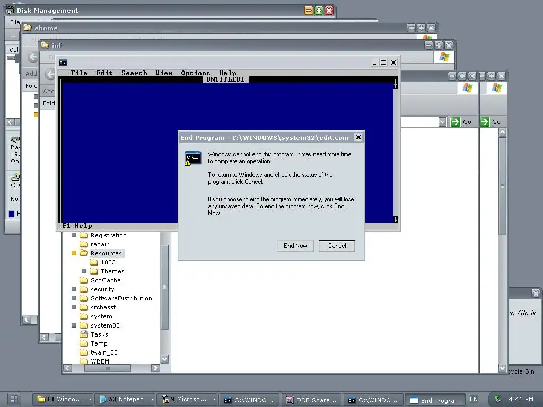Expand the Themes folder node
The height and width of the screenshot is (407, 543).
click(x=84, y=271)
